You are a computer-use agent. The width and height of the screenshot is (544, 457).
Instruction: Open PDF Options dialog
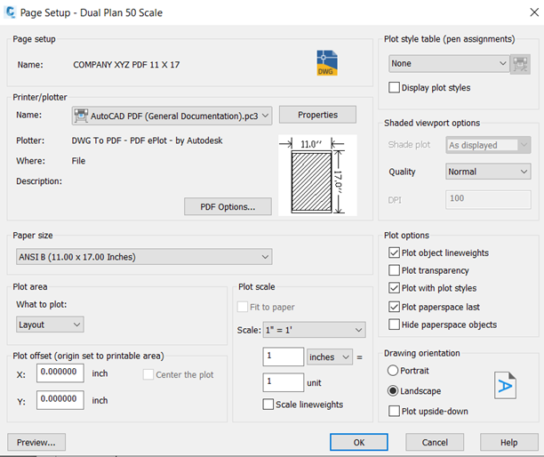pyautogui.click(x=228, y=207)
